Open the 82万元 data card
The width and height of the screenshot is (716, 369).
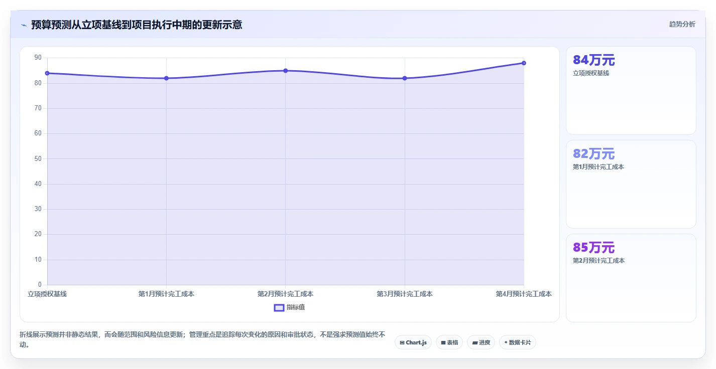click(x=631, y=184)
